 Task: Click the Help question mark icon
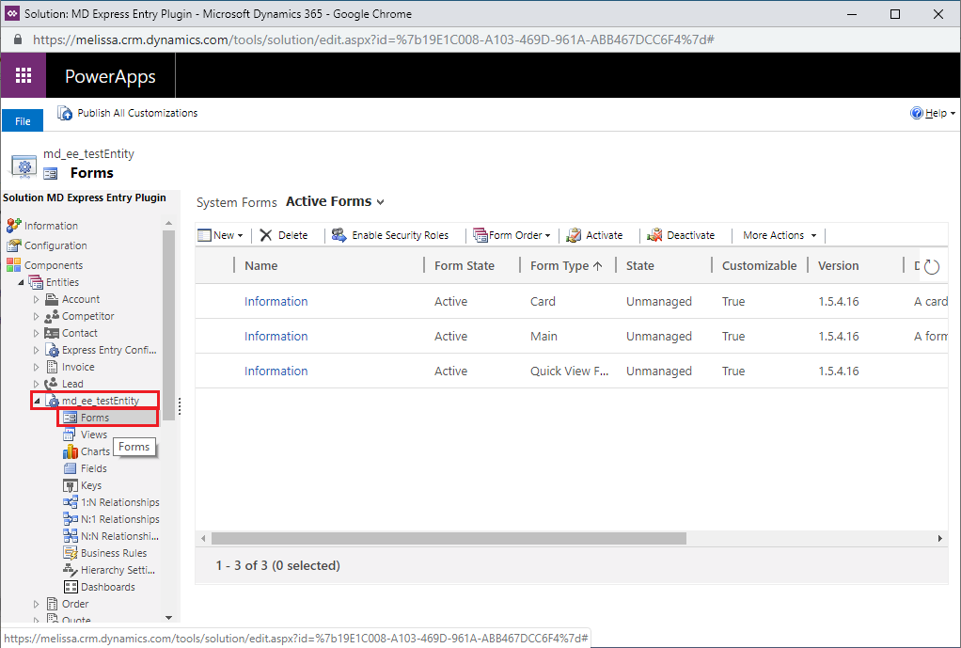click(917, 113)
